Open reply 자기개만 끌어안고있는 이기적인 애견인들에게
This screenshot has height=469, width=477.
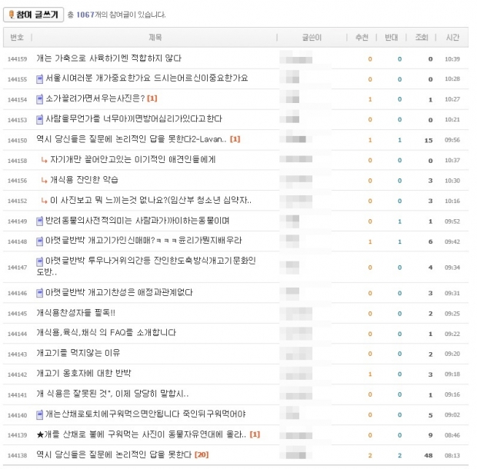pyautogui.click(x=133, y=160)
